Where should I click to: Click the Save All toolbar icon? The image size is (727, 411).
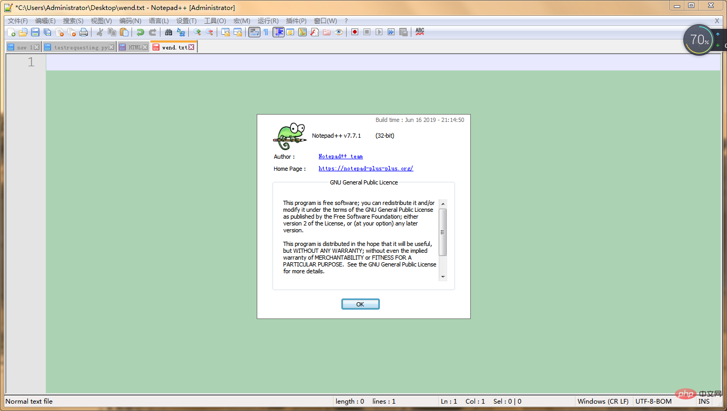(x=47, y=32)
